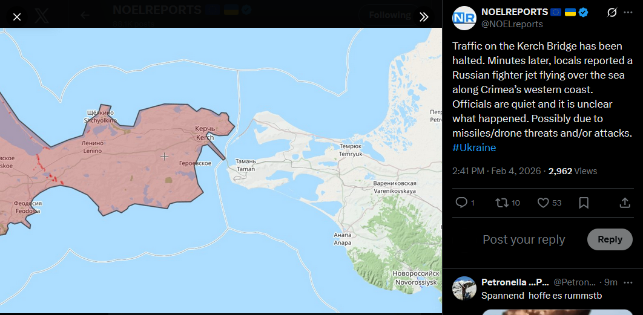The image size is (643, 315).
Task: Repost the tweet via retweet icon
Action: [x=501, y=203]
